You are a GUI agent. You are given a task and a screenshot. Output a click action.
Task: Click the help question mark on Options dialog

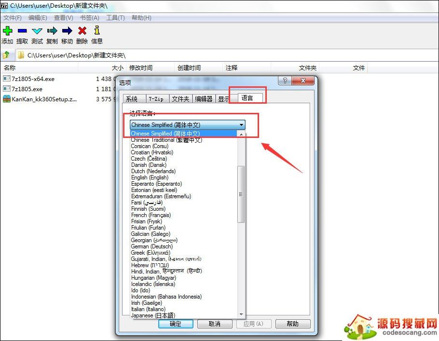(x=285, y=81)
